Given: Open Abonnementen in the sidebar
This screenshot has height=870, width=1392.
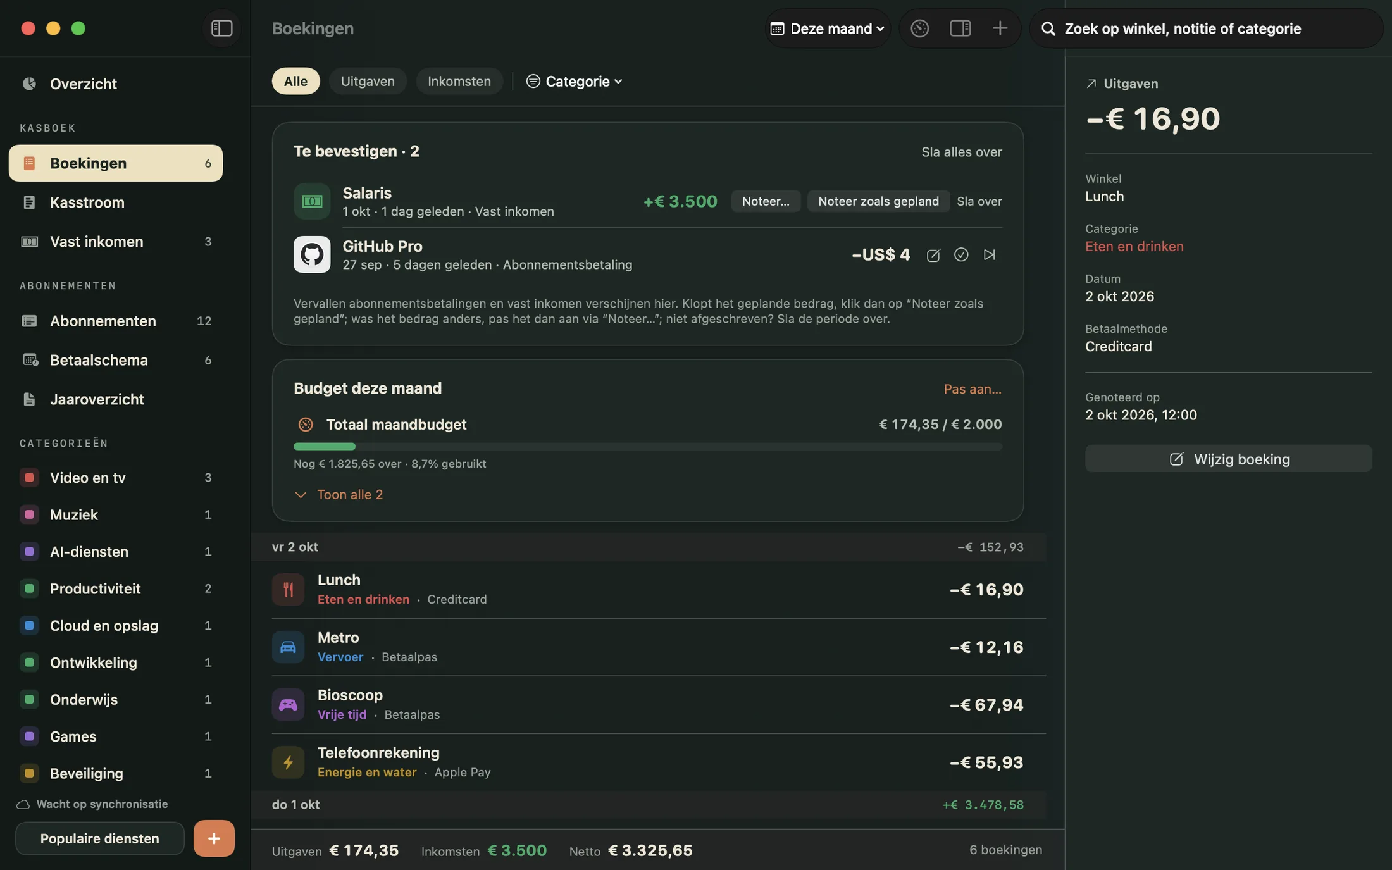Looking at the screenshot, I should (116, 321).
